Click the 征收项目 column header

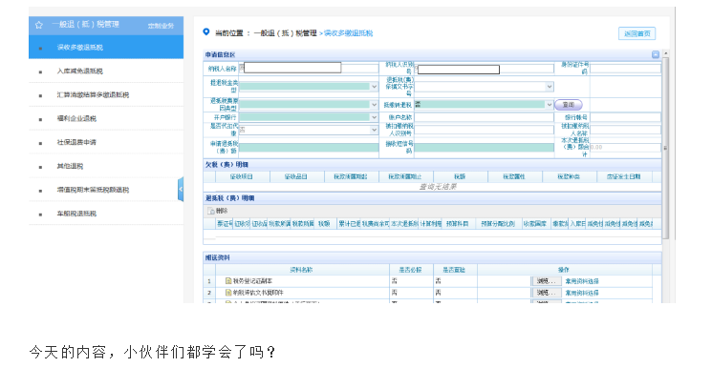click(x=242, y=176)
